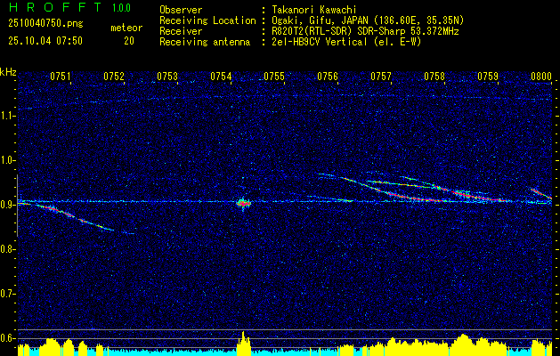
Task: Click the Receiving antenna label
Action: pyautogui.click(x=205, y=42)
